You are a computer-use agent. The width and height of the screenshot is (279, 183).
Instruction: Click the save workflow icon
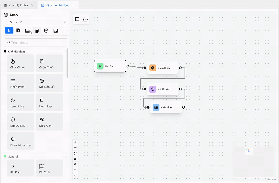click(18, 30)
